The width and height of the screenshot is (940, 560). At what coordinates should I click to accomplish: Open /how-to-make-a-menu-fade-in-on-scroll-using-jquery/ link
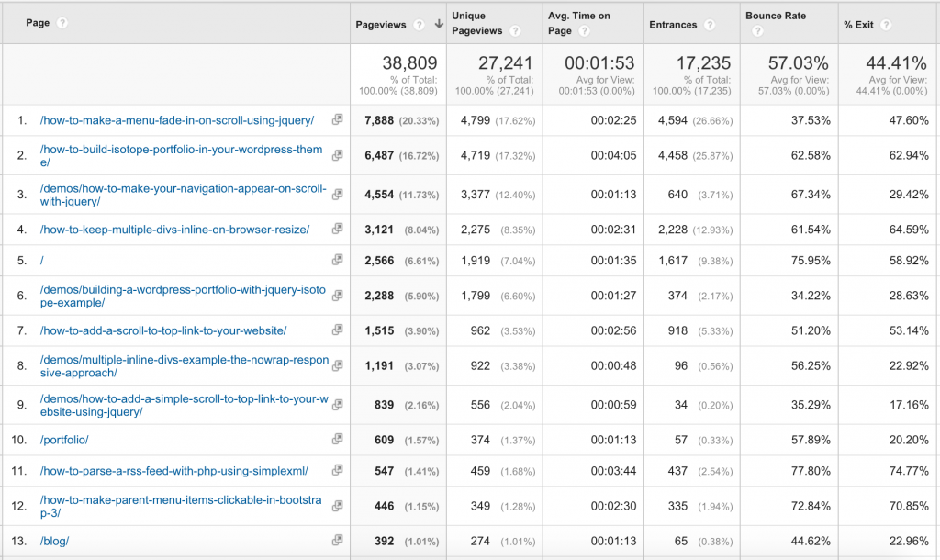point(177,120)
